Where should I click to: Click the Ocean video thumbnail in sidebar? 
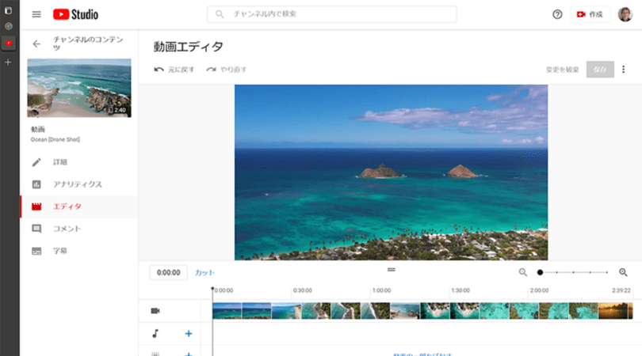point(79,88)
